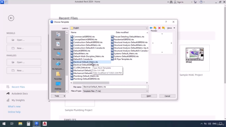
Task: Click the binoculars search icon in title bar
Action: point(171,2)
